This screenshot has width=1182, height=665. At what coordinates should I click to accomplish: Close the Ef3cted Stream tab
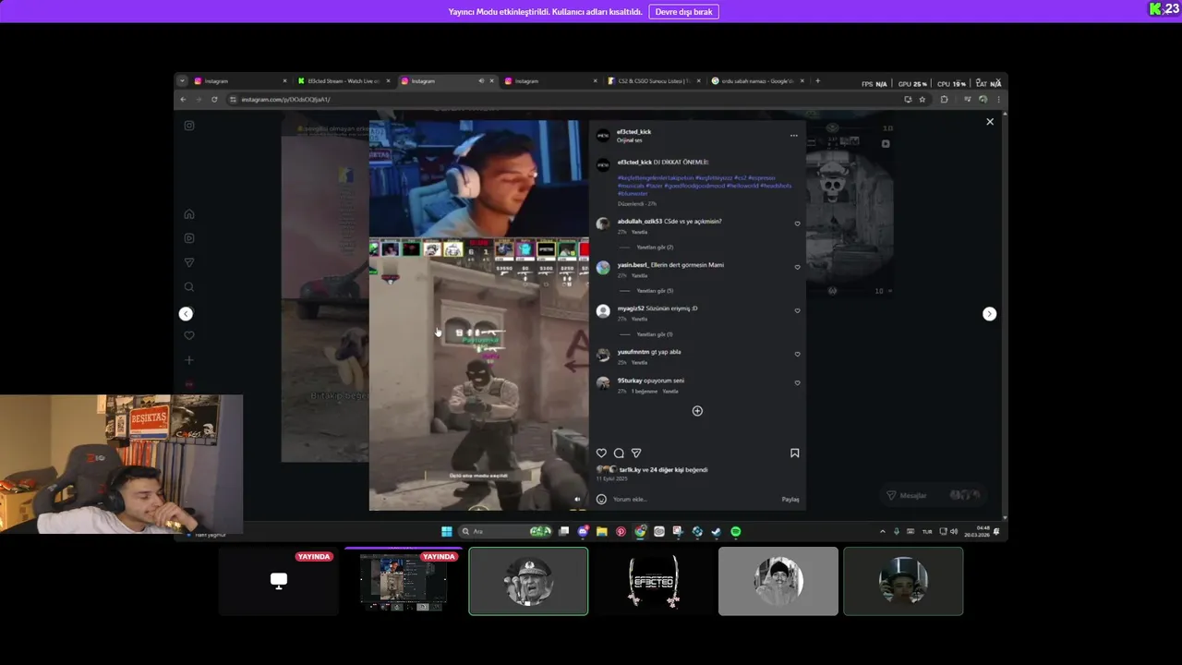click(389, 81)
